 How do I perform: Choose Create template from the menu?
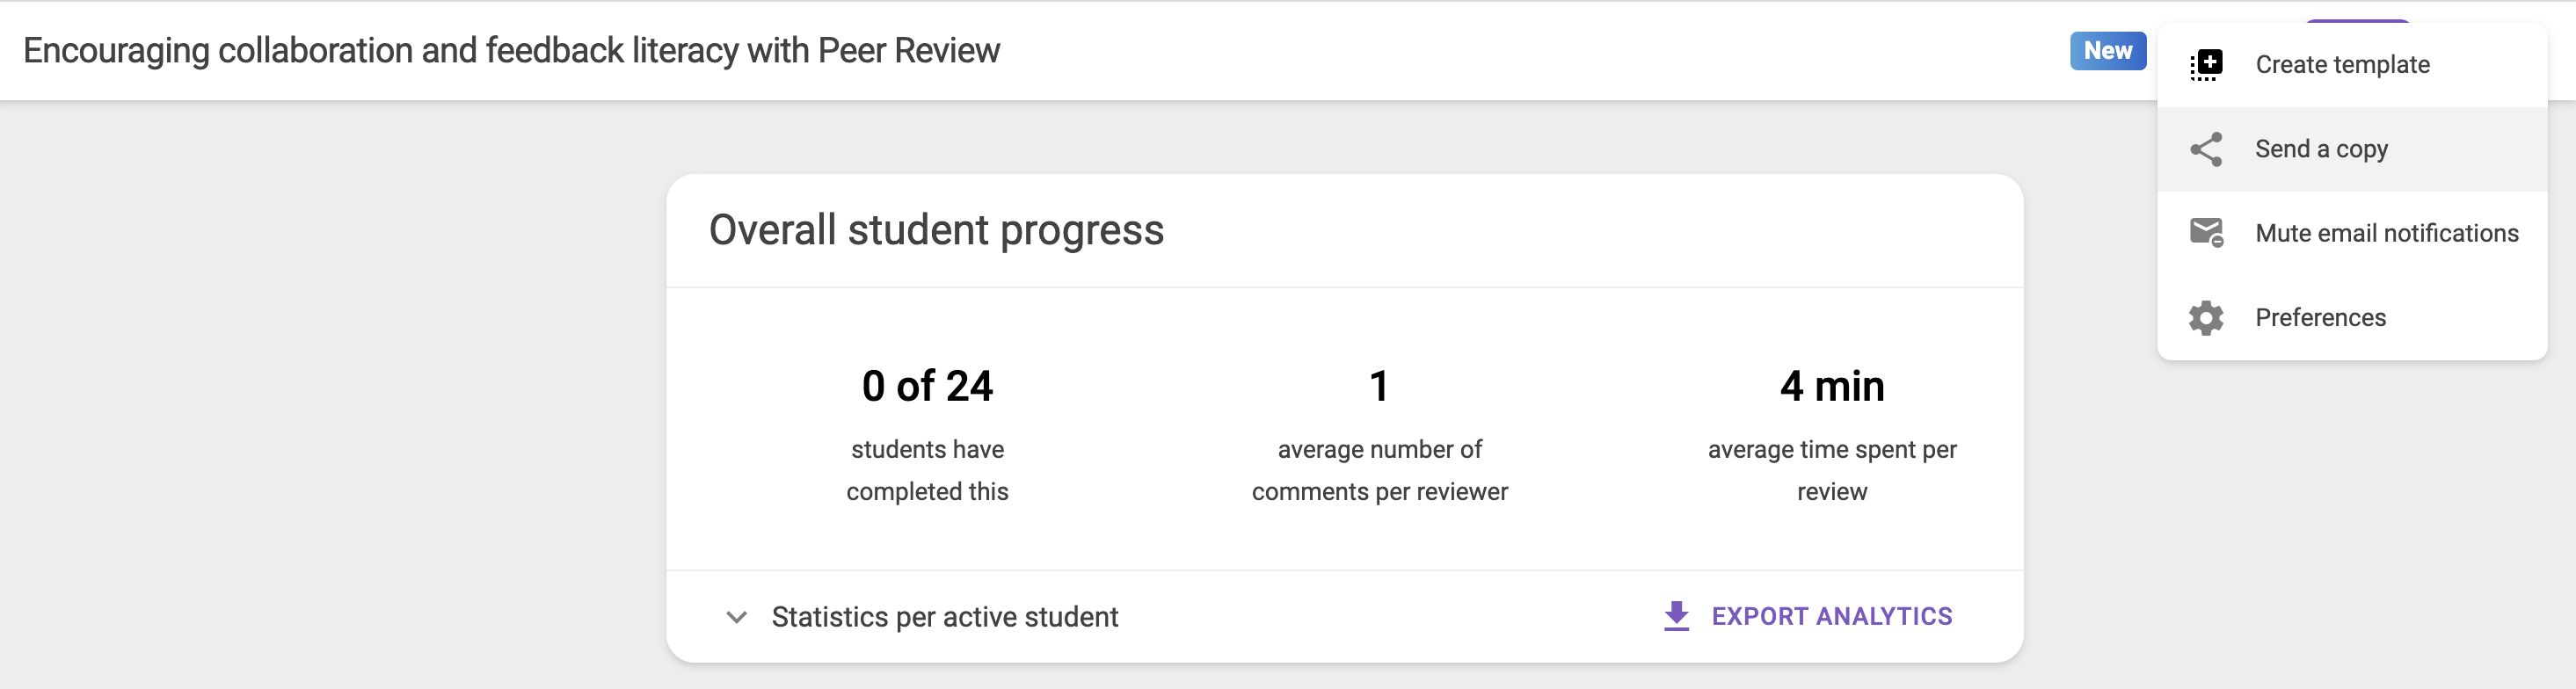pos(2342,65)
